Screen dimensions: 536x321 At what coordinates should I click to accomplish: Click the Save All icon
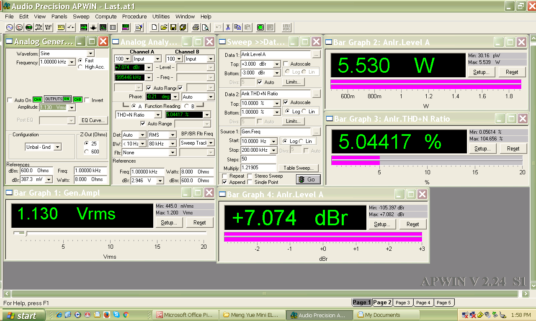coord(183,27)
